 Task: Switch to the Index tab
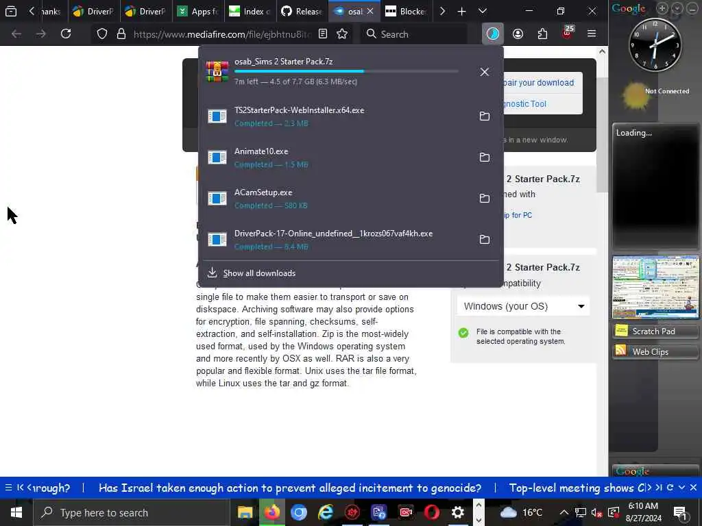click(x=250, y=11)
